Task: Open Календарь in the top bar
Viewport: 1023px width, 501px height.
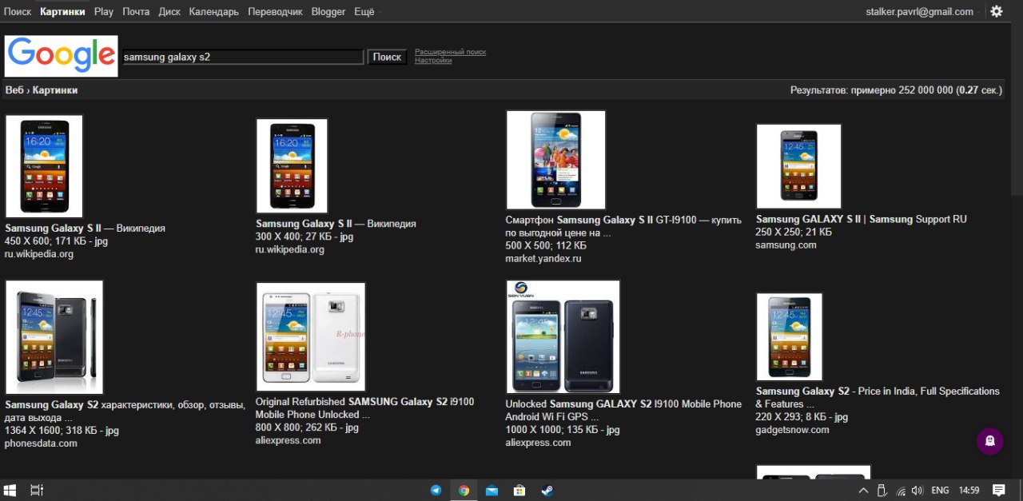Action: coord(214,12)
